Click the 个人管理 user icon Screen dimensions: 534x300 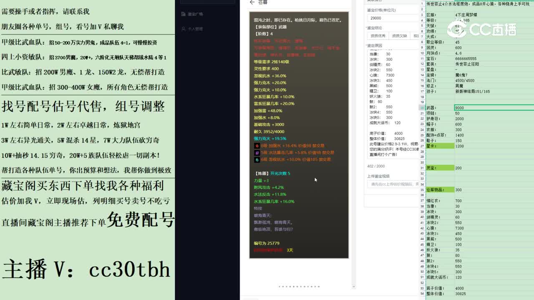184,29
